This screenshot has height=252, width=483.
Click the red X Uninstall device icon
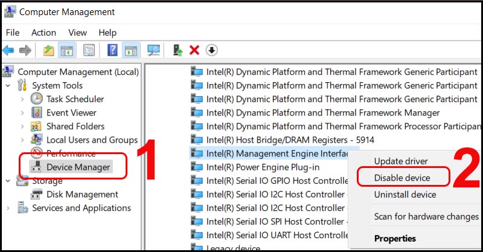[x=194, y=50]
